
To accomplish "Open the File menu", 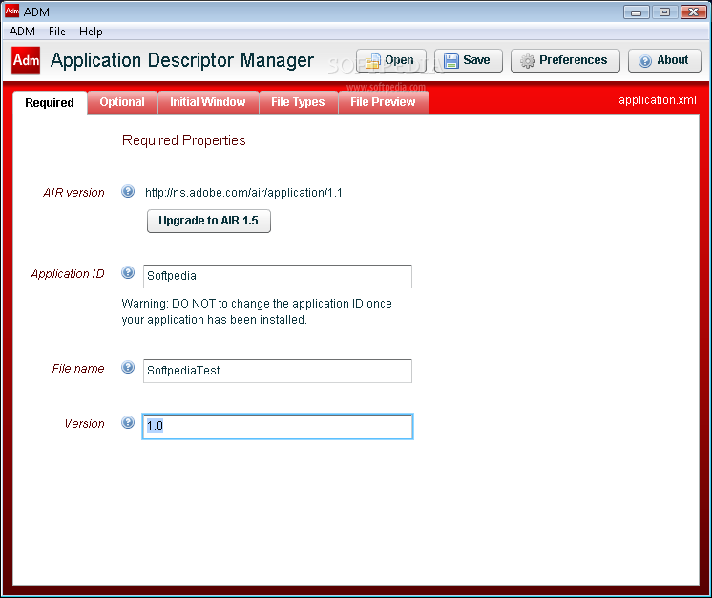I will pos(57,32).
